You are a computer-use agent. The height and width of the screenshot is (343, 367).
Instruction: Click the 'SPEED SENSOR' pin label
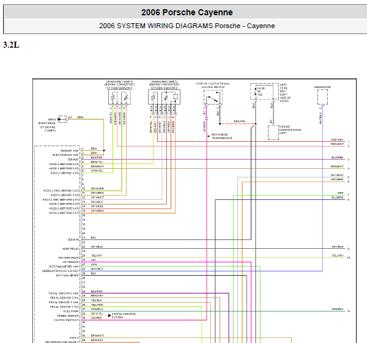(x=68, y=315)
